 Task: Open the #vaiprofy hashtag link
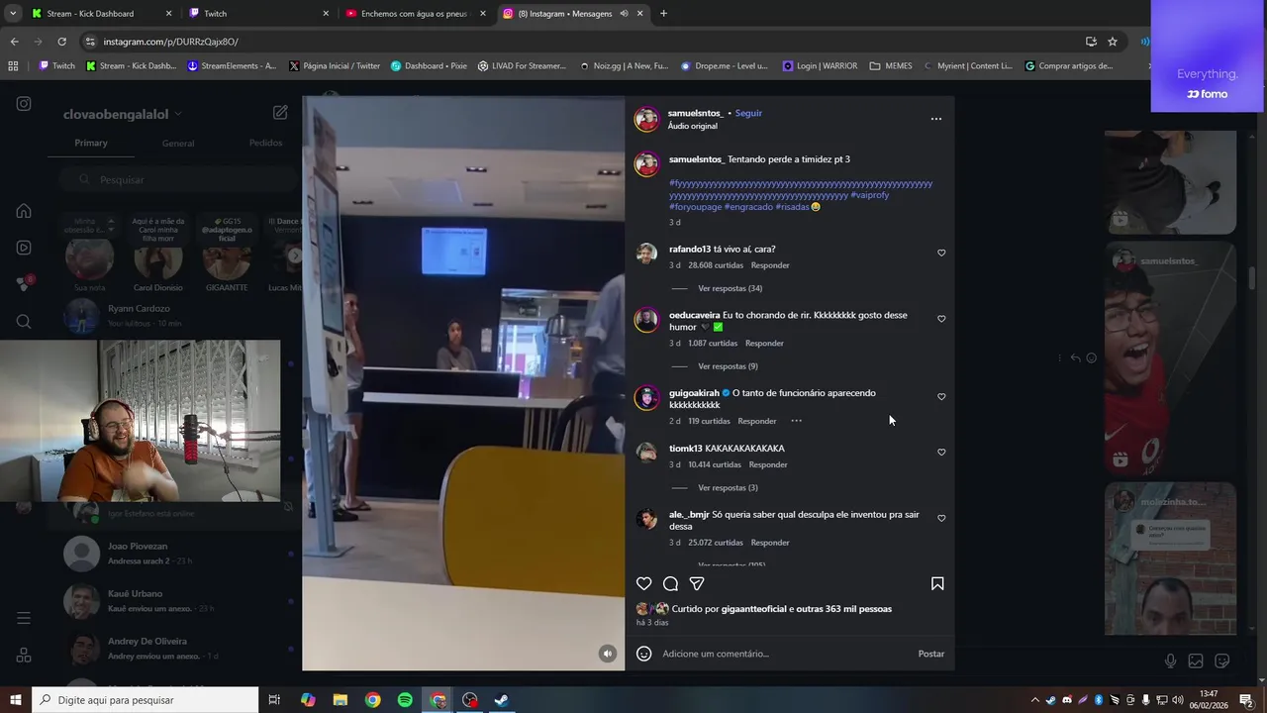click(869, 195)
